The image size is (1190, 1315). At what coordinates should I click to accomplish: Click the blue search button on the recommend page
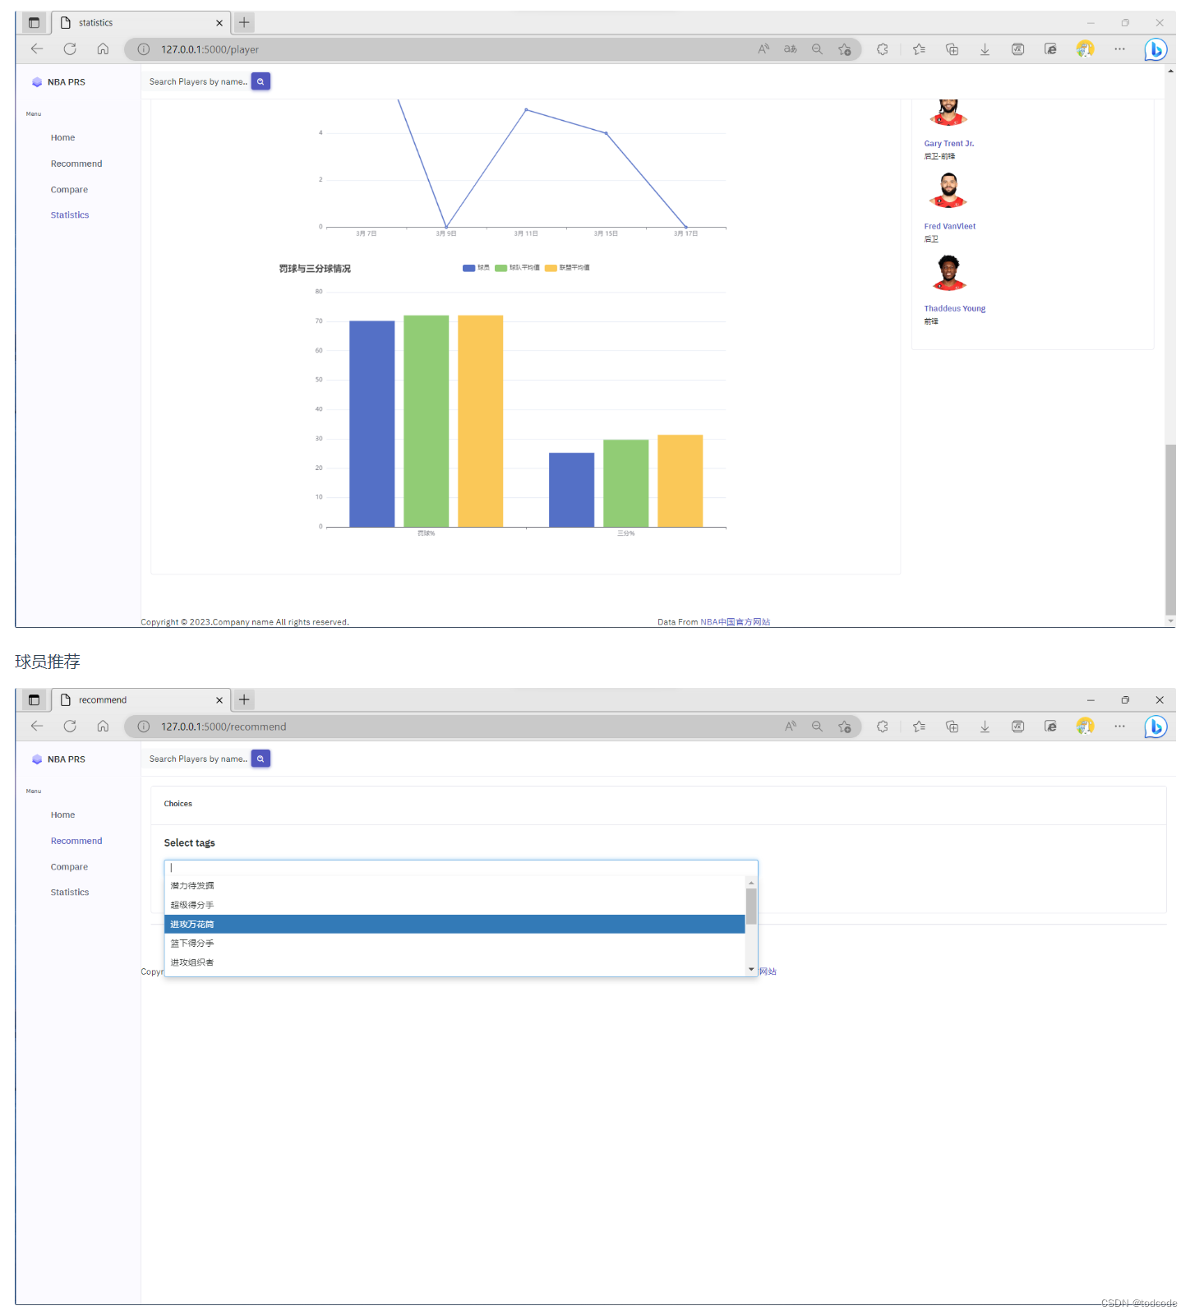[x=261, y=759]
